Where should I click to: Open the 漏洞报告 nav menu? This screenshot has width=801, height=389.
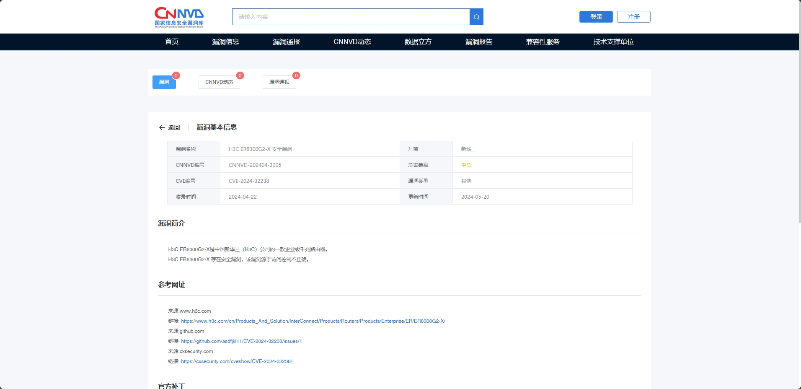pyautogui.click(x=479, y=42)
